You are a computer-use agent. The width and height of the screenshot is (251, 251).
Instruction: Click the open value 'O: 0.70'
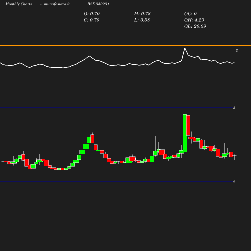92,14
